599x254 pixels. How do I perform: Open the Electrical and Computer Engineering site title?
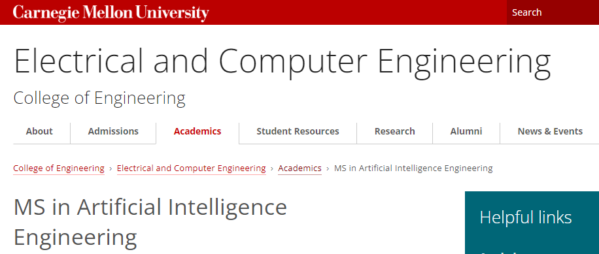[x=282, y=61]
